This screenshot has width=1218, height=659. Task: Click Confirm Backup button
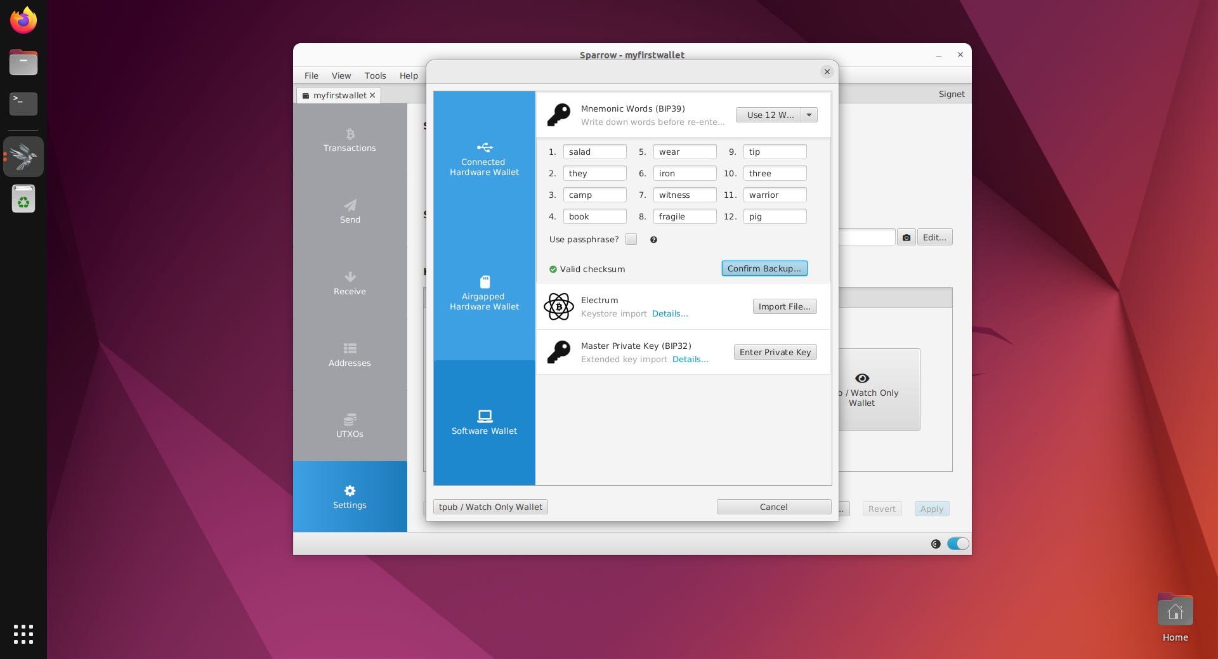click(764, 268)
